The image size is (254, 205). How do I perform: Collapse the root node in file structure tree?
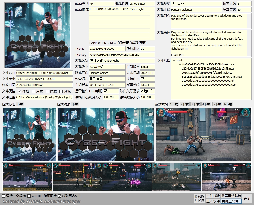174,60
